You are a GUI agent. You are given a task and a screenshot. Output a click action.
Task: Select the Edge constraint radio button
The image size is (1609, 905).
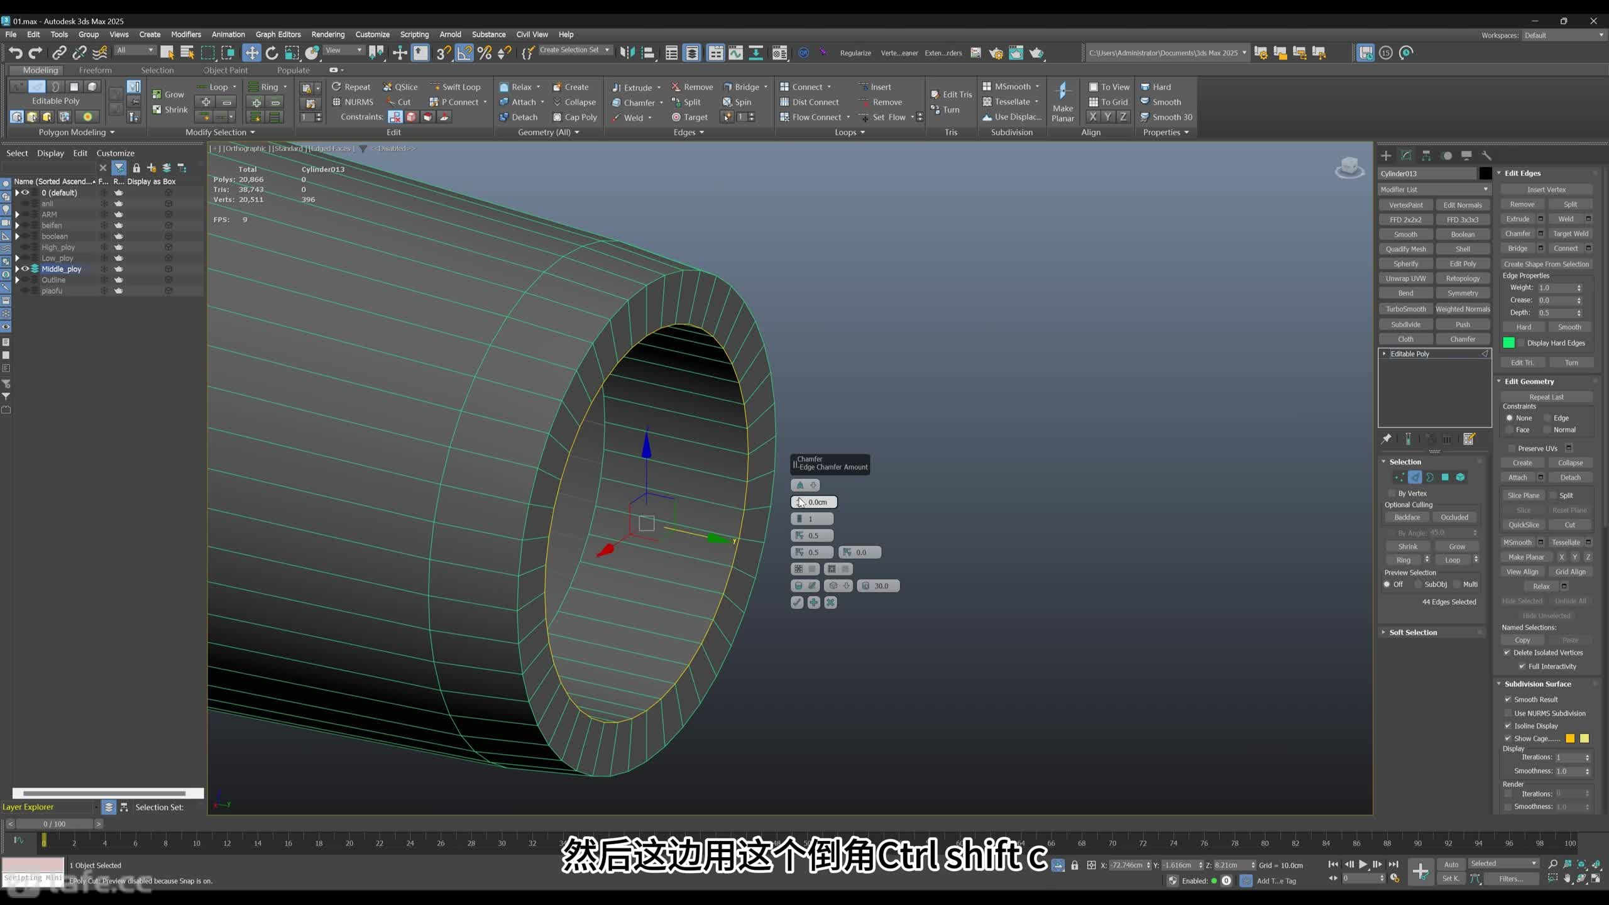click(x=1548, y=418)
